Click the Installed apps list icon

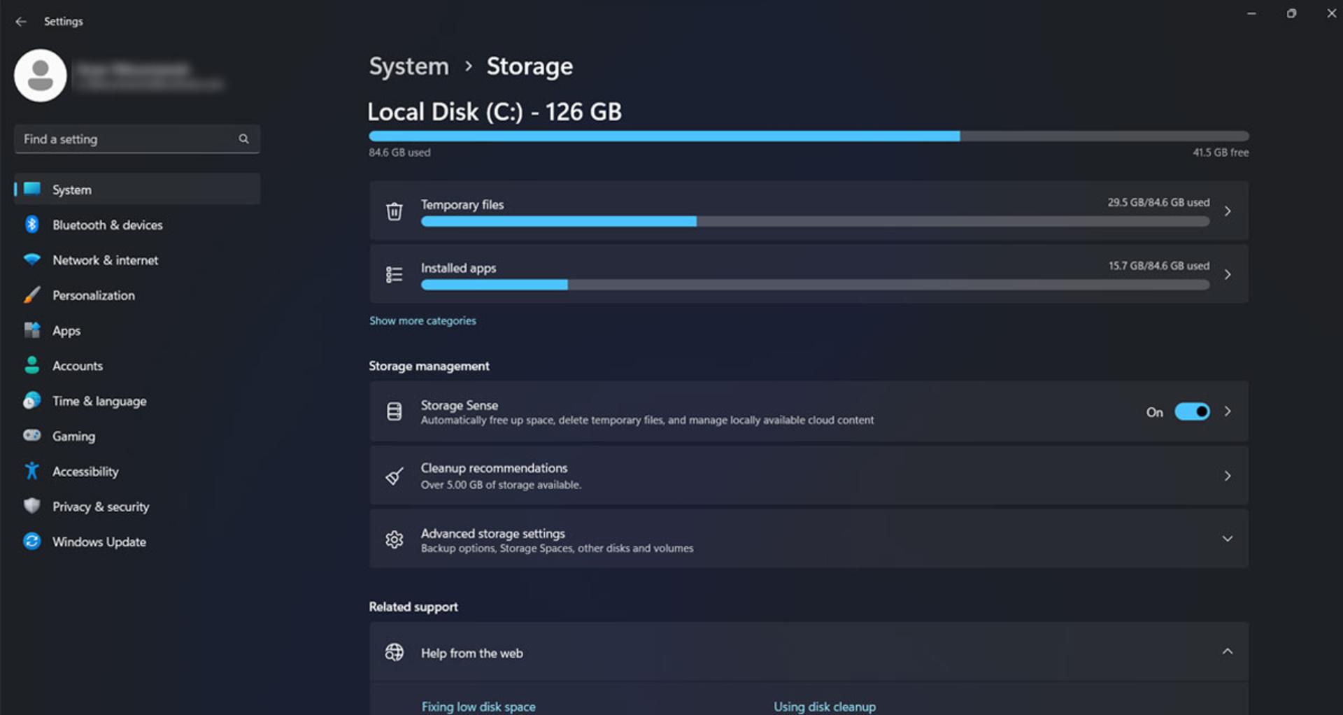coord(395,275)
